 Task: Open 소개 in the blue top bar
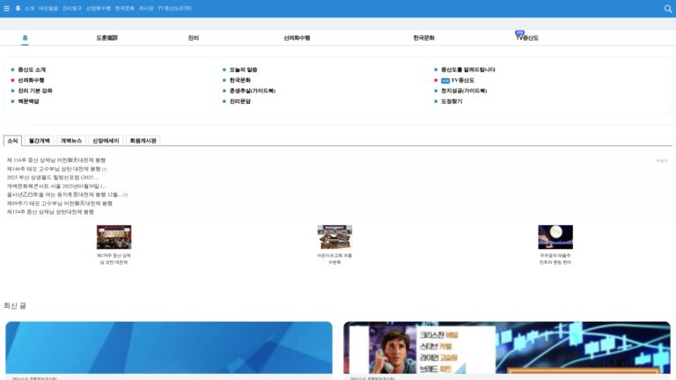[29, 8]
